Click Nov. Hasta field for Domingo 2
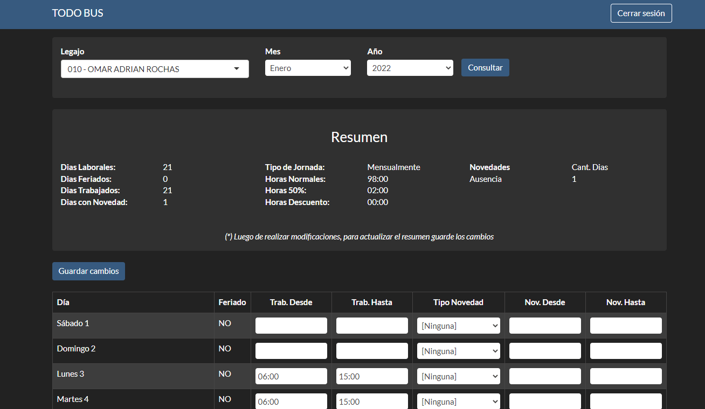 point(626,351)
